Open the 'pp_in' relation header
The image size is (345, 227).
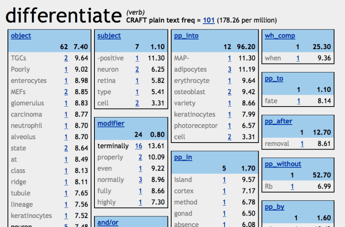pos(183,157)
